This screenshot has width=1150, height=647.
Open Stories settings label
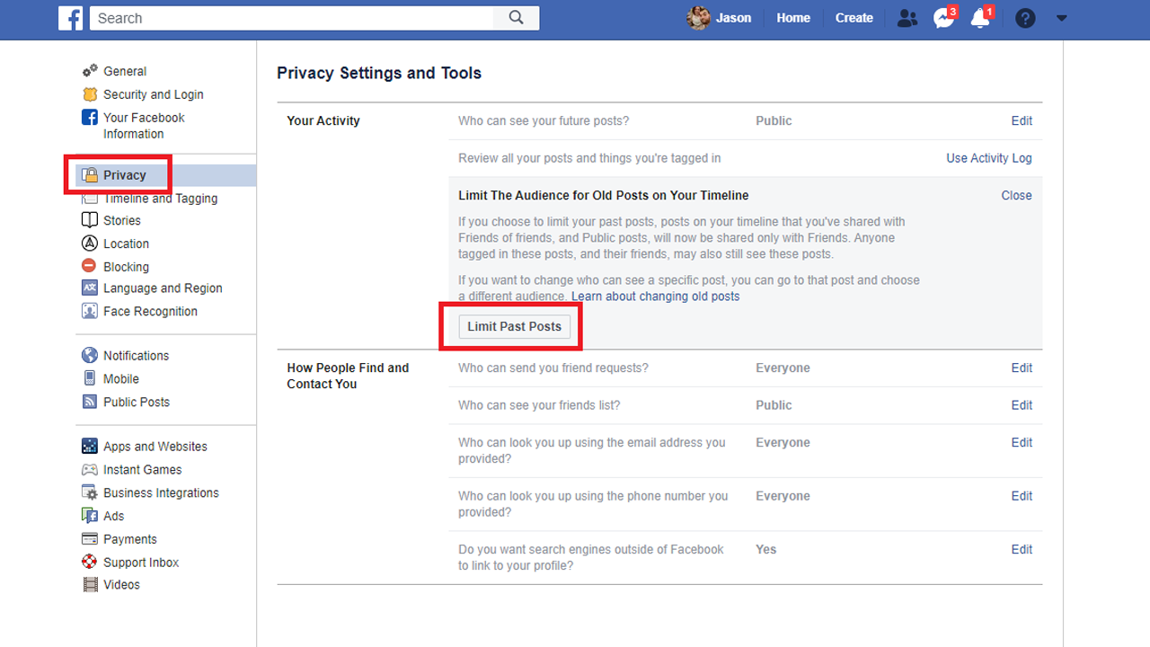pyautogui.click(x=122, y=220)
